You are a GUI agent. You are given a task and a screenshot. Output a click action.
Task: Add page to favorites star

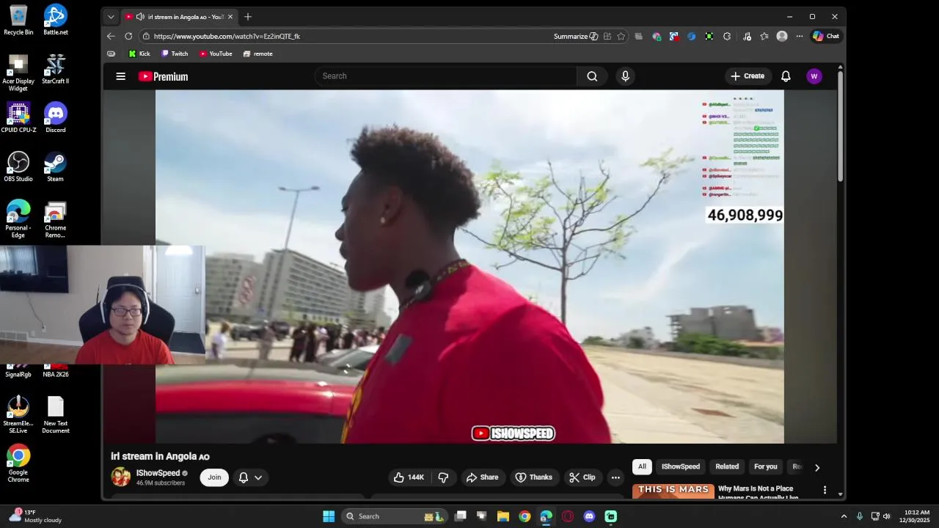click(621, 36)
